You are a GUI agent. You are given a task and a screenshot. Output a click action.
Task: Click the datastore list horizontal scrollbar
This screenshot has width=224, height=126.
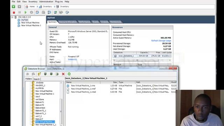click(137, 60)
